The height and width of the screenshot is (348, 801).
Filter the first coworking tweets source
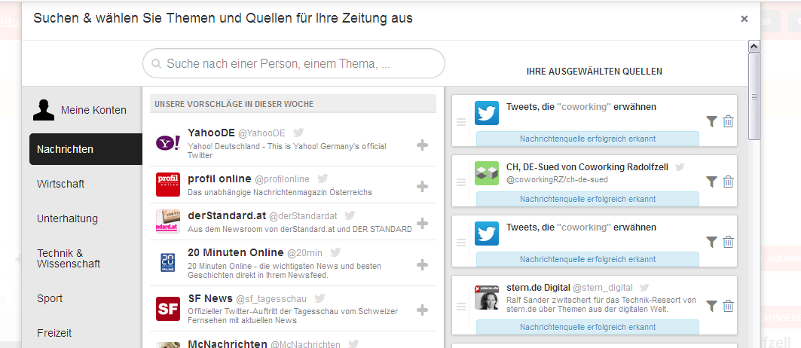click(711, 121)
